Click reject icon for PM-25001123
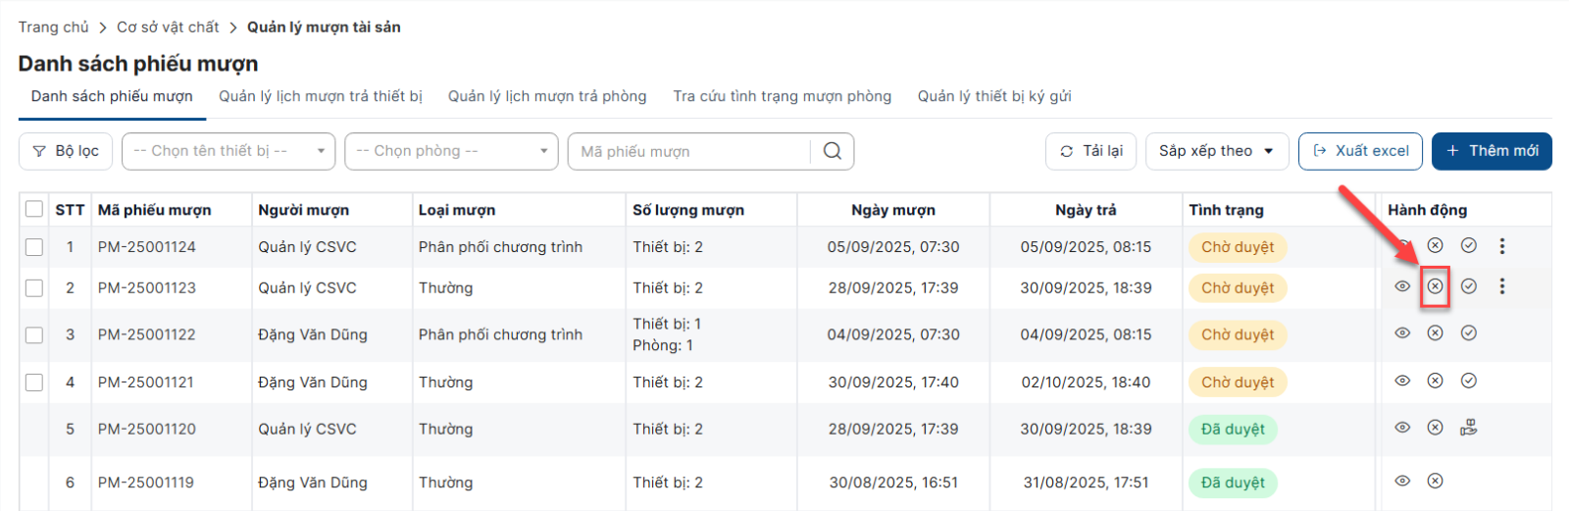Screen dimensions: 1569x511 click(1435, 286)
